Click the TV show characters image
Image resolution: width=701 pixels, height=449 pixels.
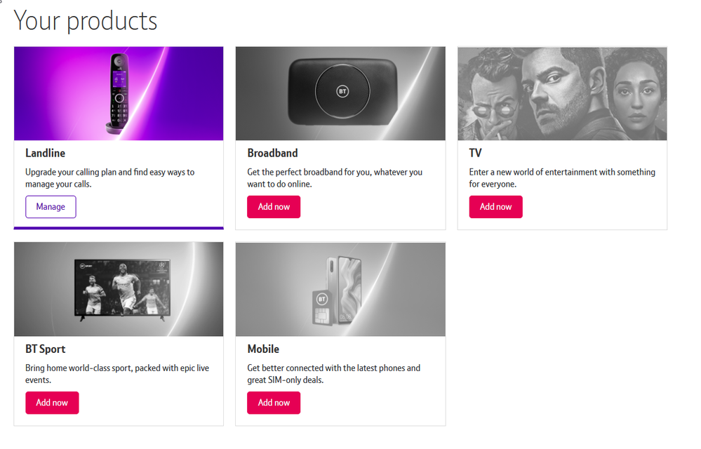tap(562, 93)
